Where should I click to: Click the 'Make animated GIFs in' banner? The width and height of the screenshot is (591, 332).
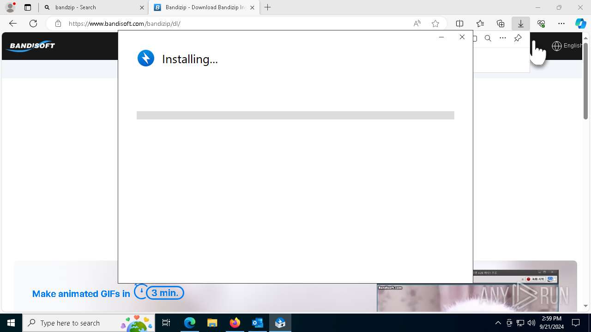point(81,294)
